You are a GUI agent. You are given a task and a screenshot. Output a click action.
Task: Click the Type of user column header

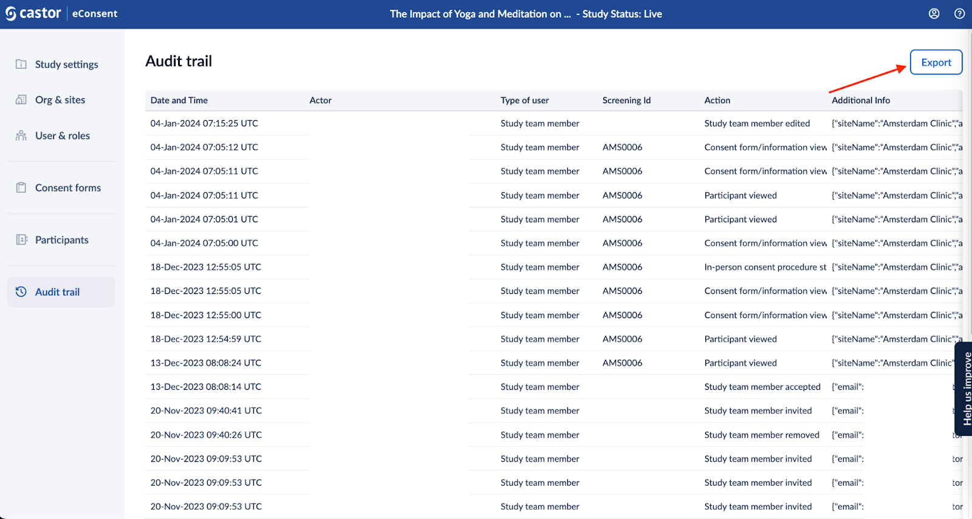coord(525,100)
